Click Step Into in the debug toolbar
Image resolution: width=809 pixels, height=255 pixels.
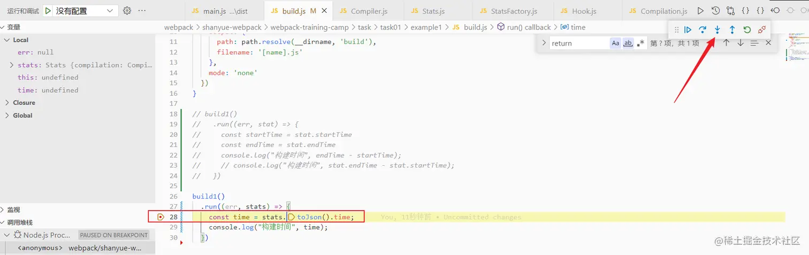point(718,30)
